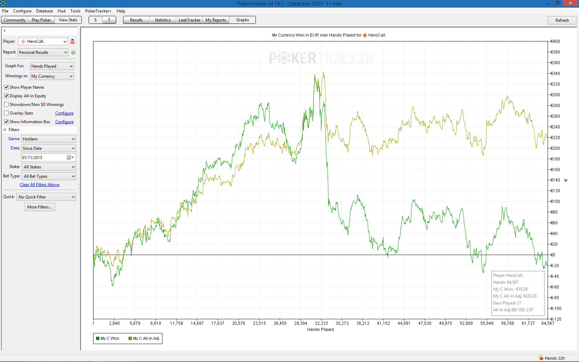This screenshot has height=362, width=579.
Task: Open the Hud menu
Action: coord(61,11)
